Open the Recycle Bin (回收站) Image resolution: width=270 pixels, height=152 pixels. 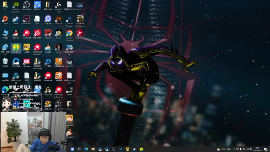coord(5,63)
